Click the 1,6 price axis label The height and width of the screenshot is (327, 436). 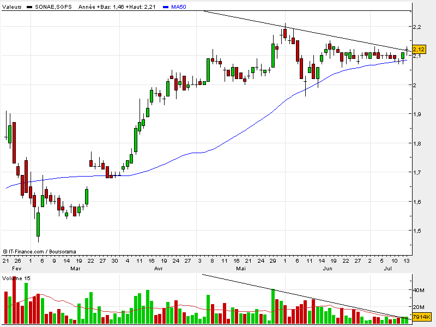417,202
